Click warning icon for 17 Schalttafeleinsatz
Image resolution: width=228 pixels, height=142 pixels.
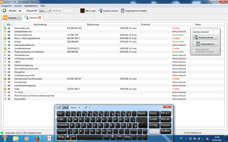point(5,48)
